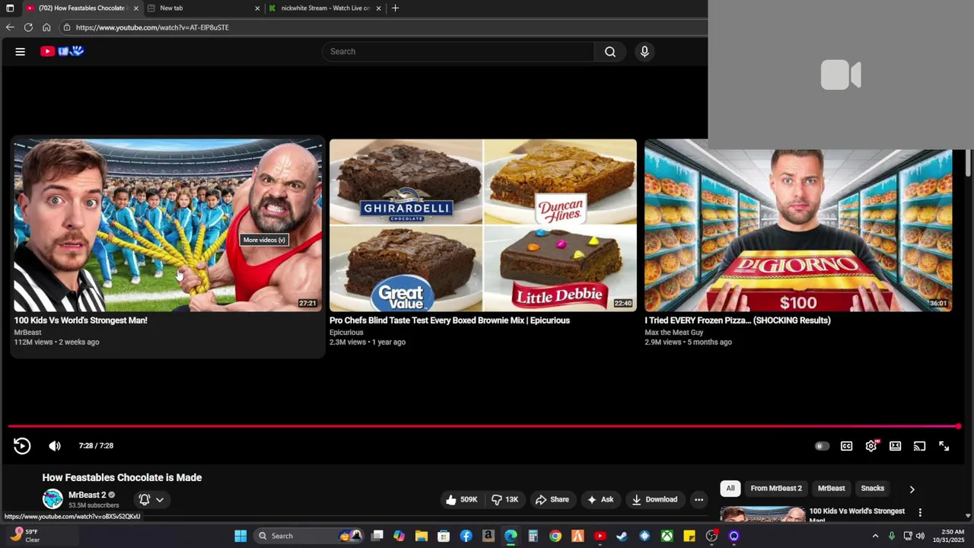Open notification bell dropdown for MrBeast 2
This screenshot has height=548, width=974.
tap(151, 499)
